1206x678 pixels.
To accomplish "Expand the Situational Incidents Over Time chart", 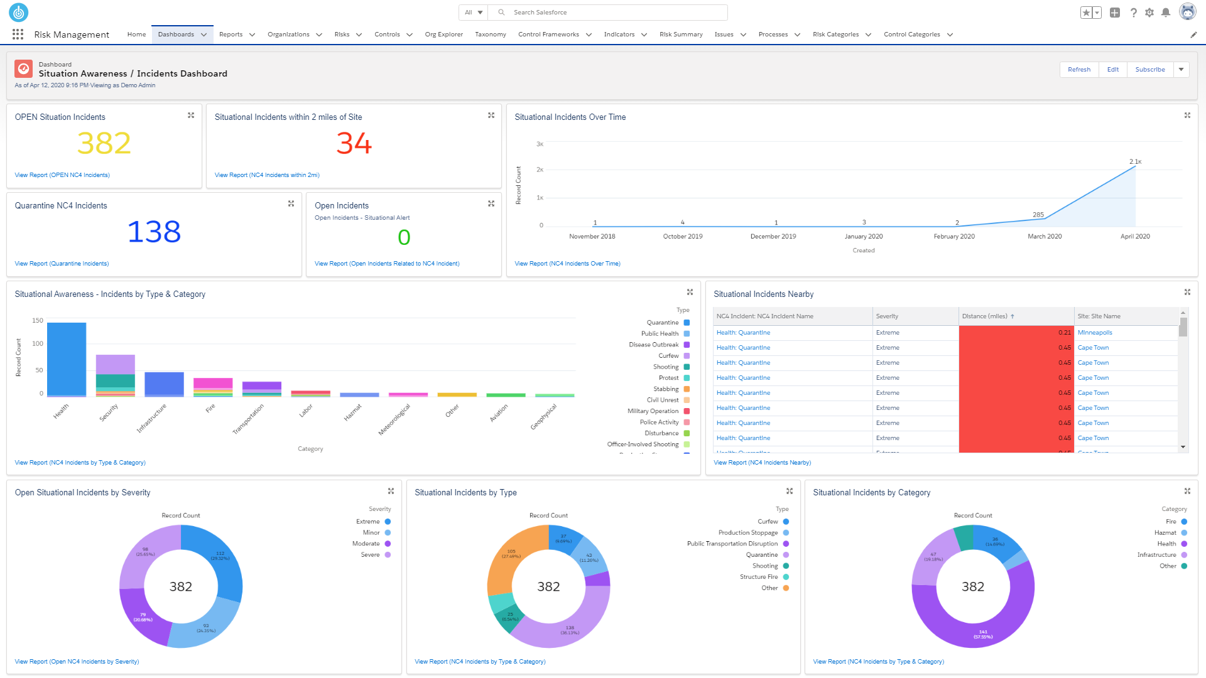I will [x=1187, y=115].
